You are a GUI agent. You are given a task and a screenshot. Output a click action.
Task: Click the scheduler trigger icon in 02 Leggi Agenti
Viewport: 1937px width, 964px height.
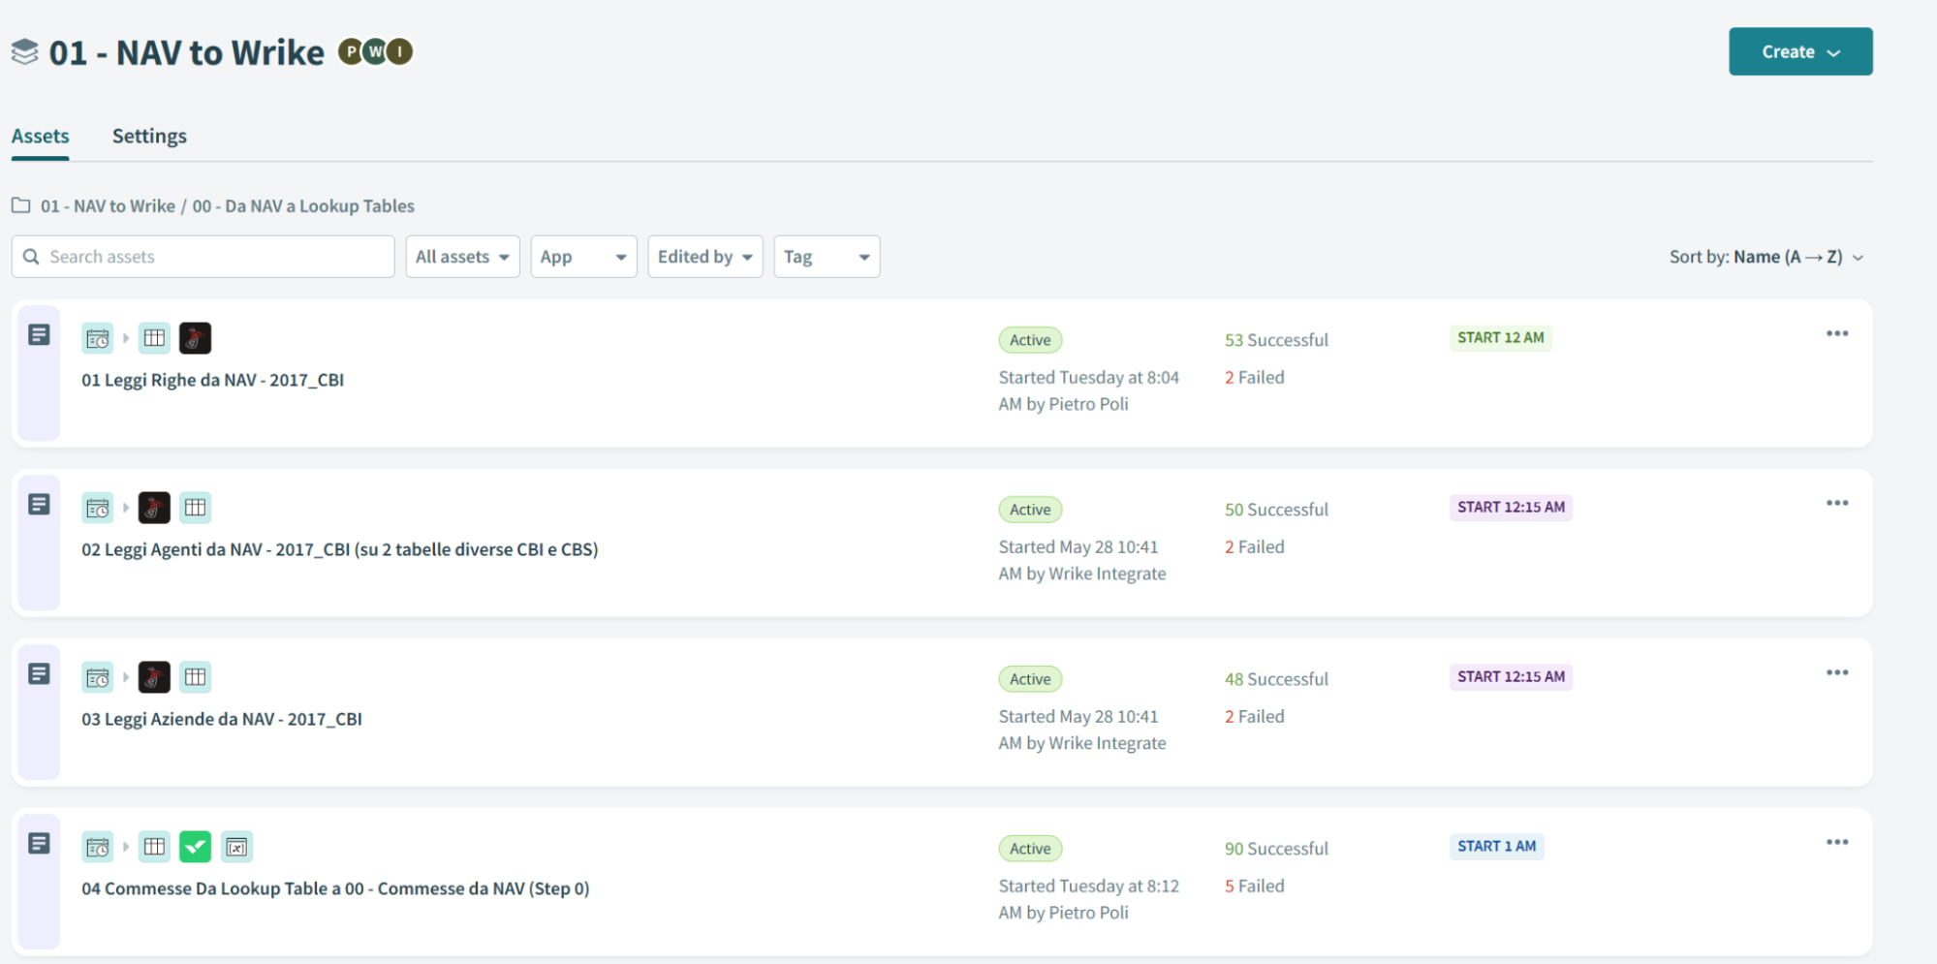click(x=98, y=508)
